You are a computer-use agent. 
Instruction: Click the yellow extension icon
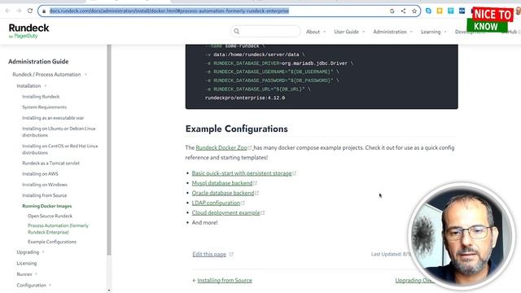point(440,11)
